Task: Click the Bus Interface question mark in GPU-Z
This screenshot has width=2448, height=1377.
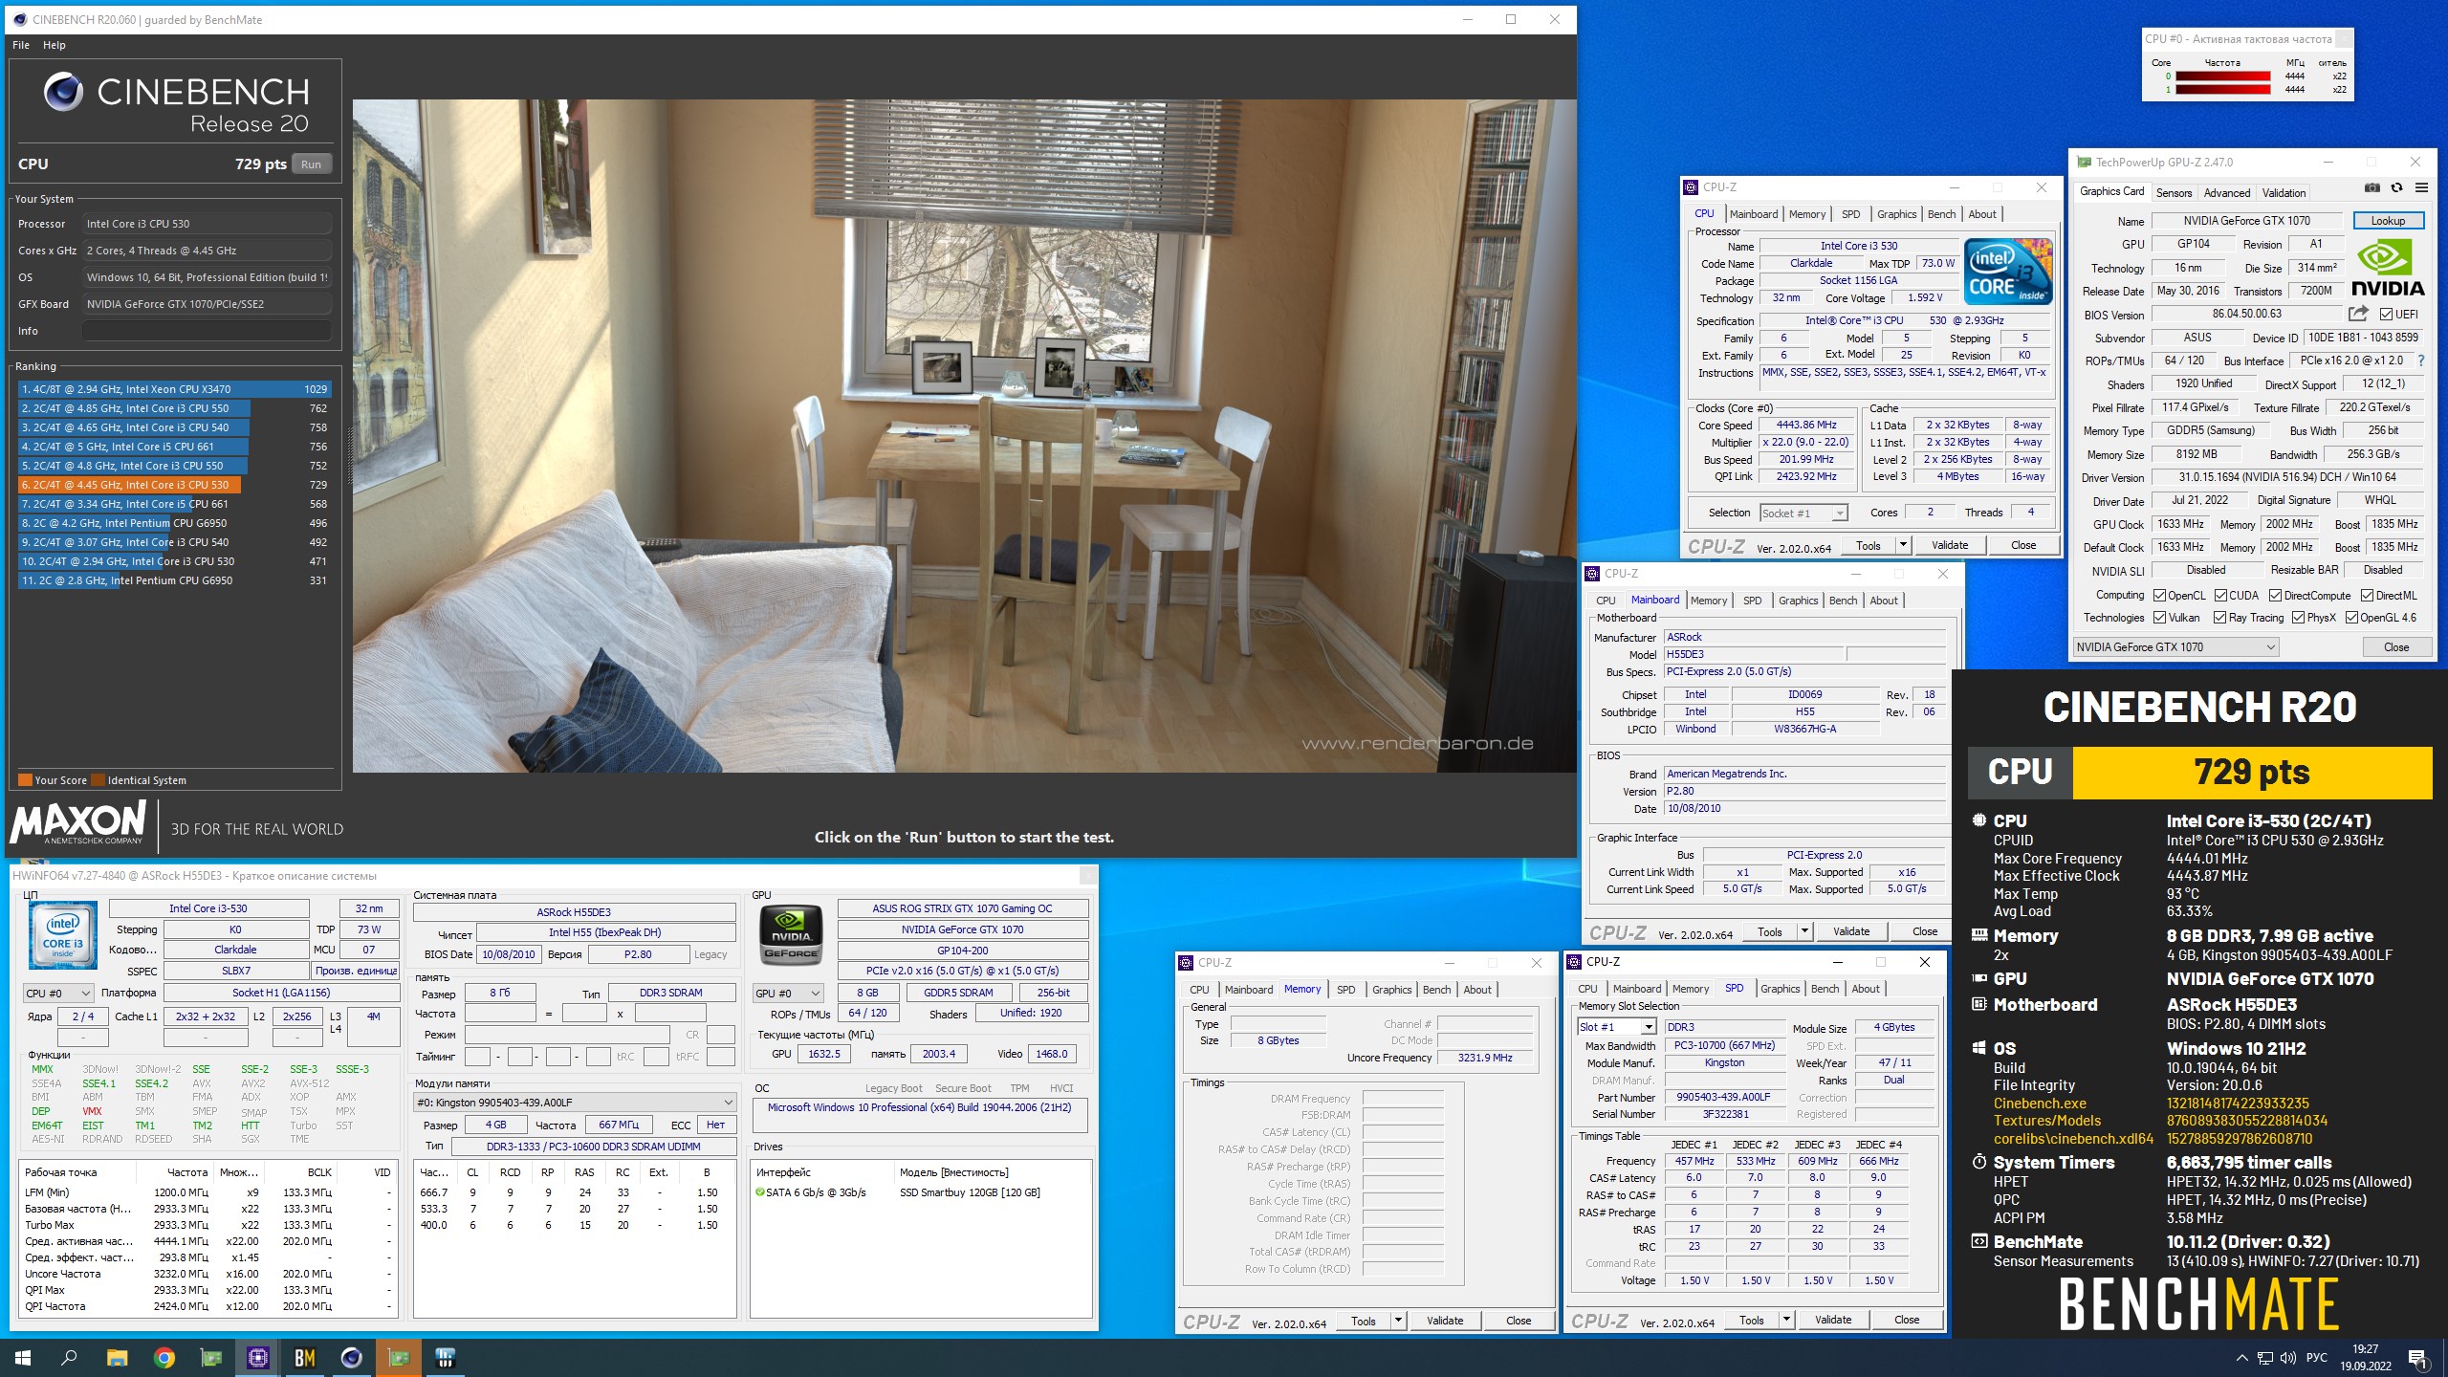Action: [2421, 361]
